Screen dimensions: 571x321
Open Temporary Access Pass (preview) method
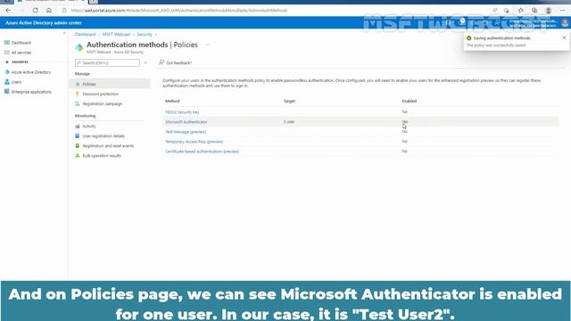(x=194, y=142)
